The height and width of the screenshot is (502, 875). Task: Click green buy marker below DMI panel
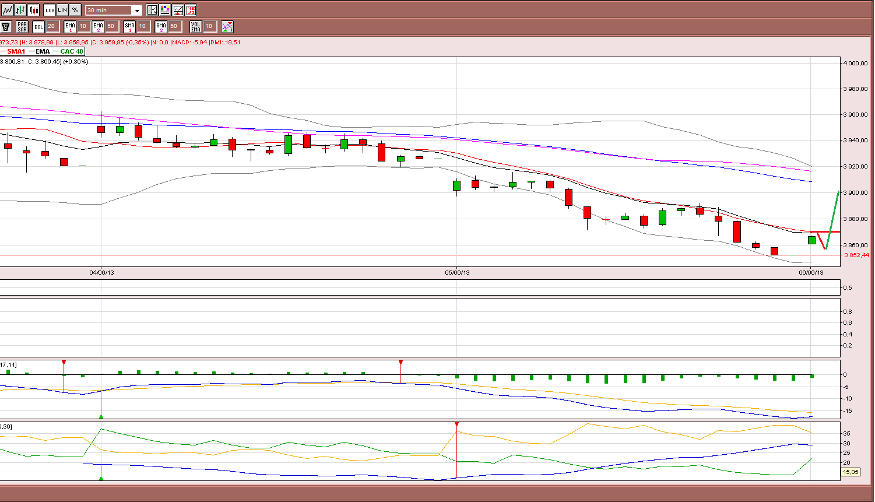click(101, 478)
